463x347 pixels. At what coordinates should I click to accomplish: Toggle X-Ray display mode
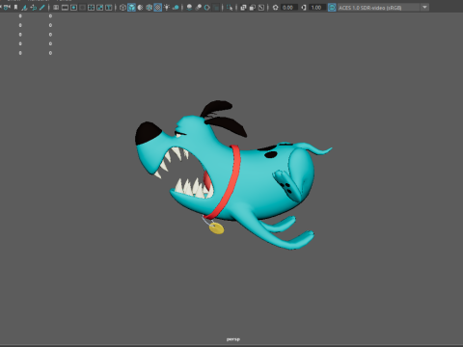[x=243, y=8]
